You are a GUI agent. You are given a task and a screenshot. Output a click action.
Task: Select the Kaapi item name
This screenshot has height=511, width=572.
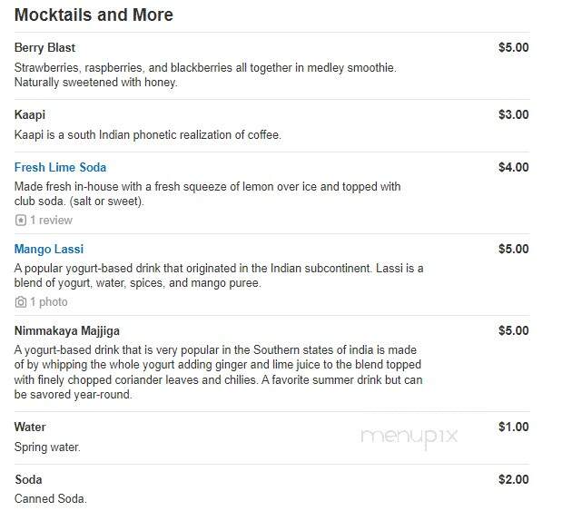click(30, 115)
